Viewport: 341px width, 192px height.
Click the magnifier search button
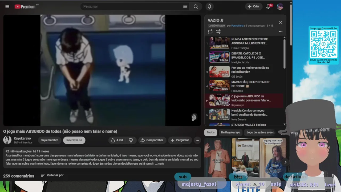click(196, 7)
